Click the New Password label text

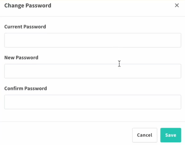[21, 58]
